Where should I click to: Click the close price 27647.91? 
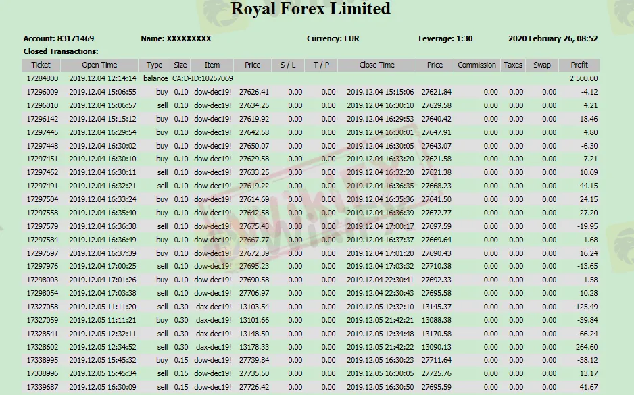pos(436,132)
